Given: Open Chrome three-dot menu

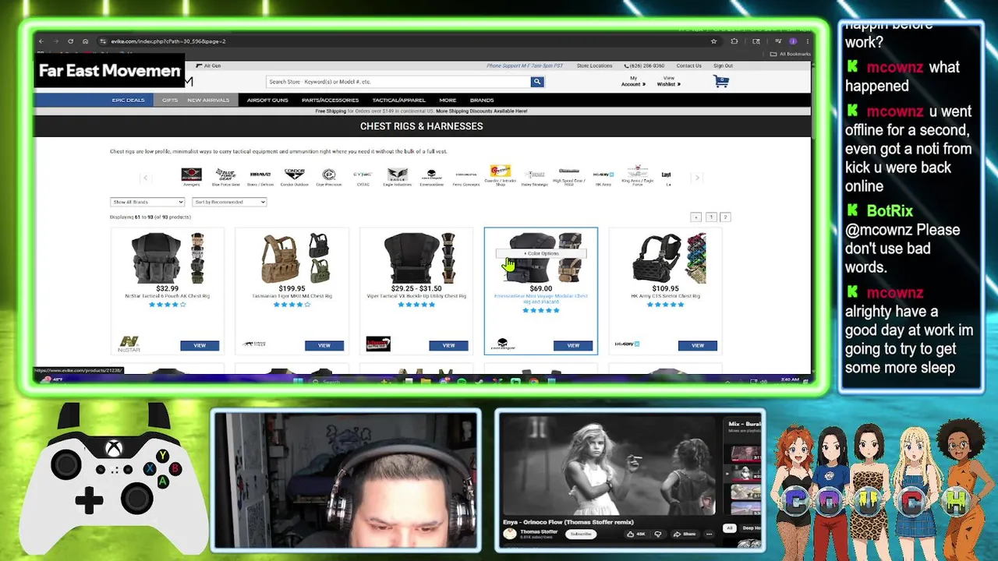Looking at the screenshot, I should pyautogui.click(x=807, y=41).
